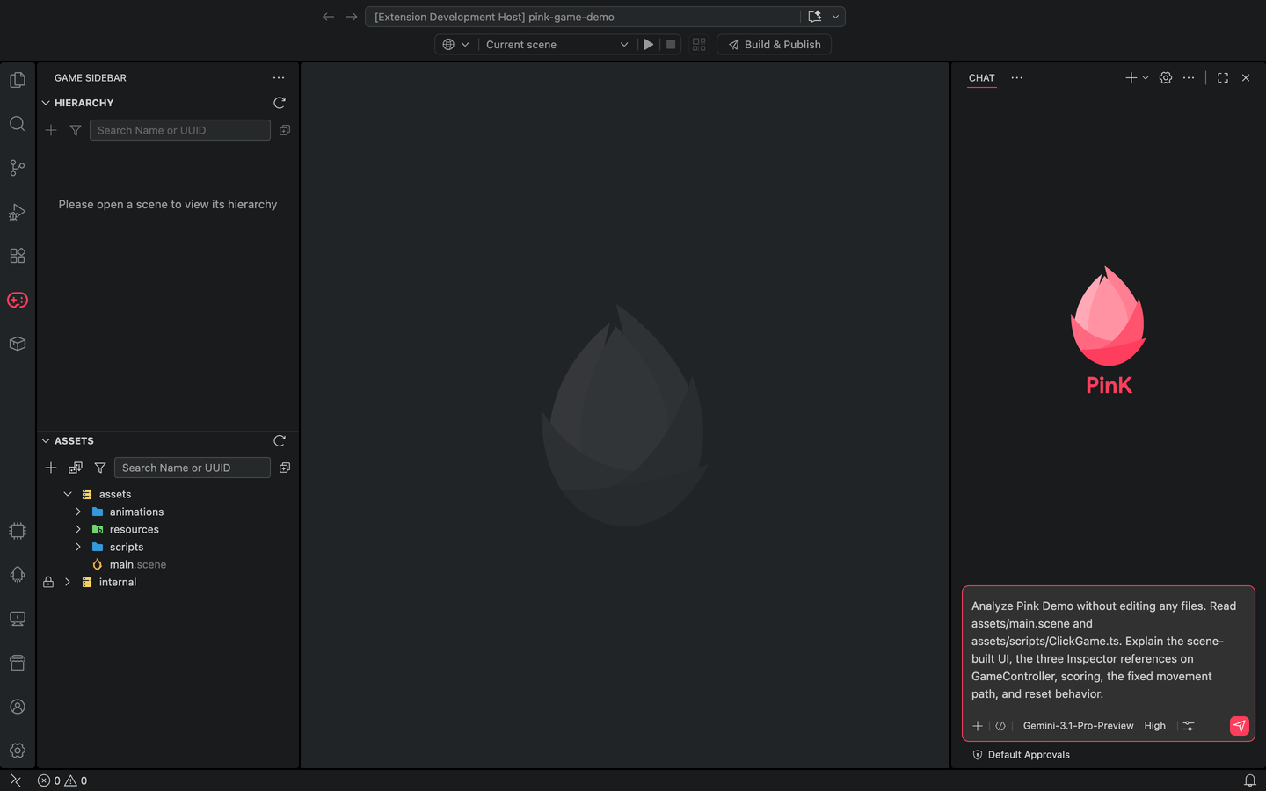This screenshot has width=1266, height=791.
Task: Switch to the Chat tab
Action: pyautogui.click(x=982, y=78)
